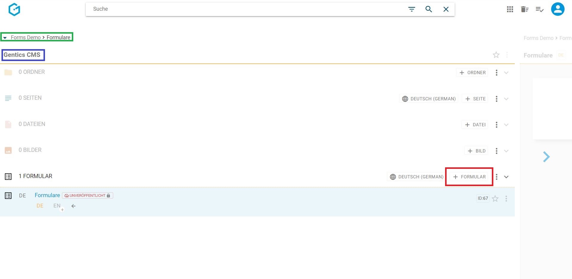The image size is (572, 279).
Task: Click the Gentics CMS logo
Action: pos(14,10)
